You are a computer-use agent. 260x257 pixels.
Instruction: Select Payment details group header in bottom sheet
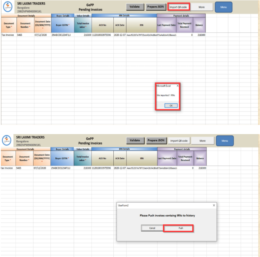pyautogui.click(x=182, y=149)
